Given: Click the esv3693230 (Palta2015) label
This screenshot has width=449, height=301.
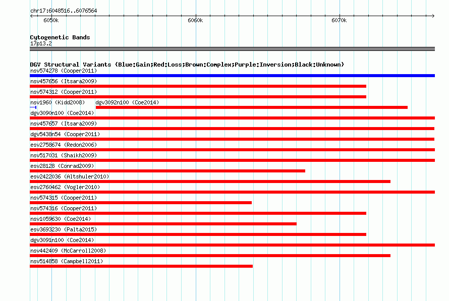Looking at the screenshot, I should pyautogui.click(x=64, y=229).
